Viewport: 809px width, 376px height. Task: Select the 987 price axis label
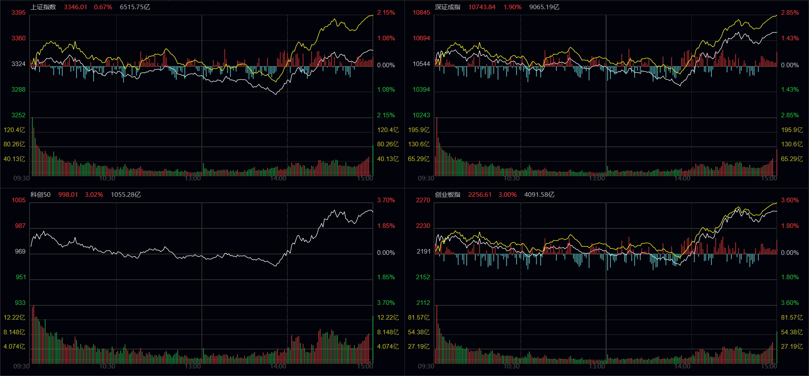click(20, 226)
